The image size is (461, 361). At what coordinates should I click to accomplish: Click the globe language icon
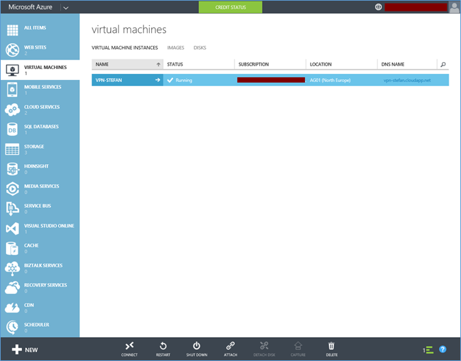pos(378,7)
